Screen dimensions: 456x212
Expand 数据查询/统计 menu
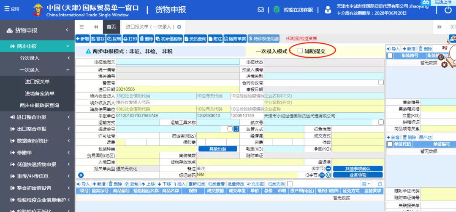tap(68, 141)
